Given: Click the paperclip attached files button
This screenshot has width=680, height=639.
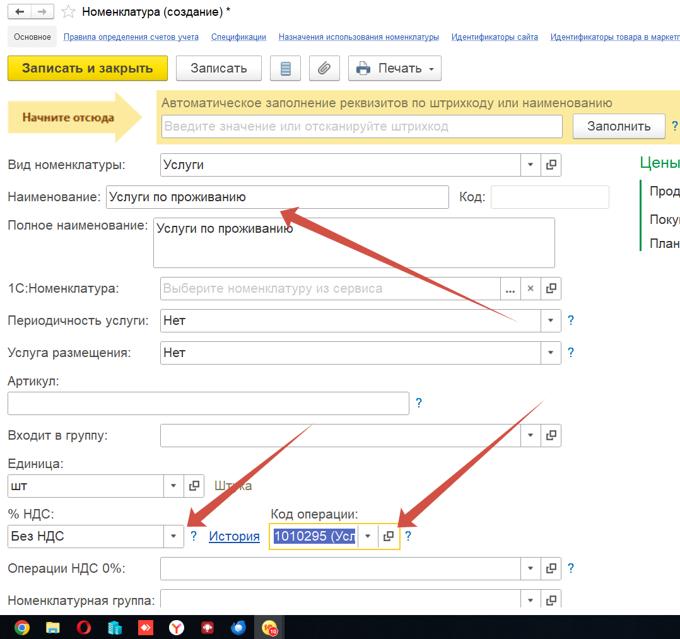Looking at the screenshot, I should tap(324, 69).
